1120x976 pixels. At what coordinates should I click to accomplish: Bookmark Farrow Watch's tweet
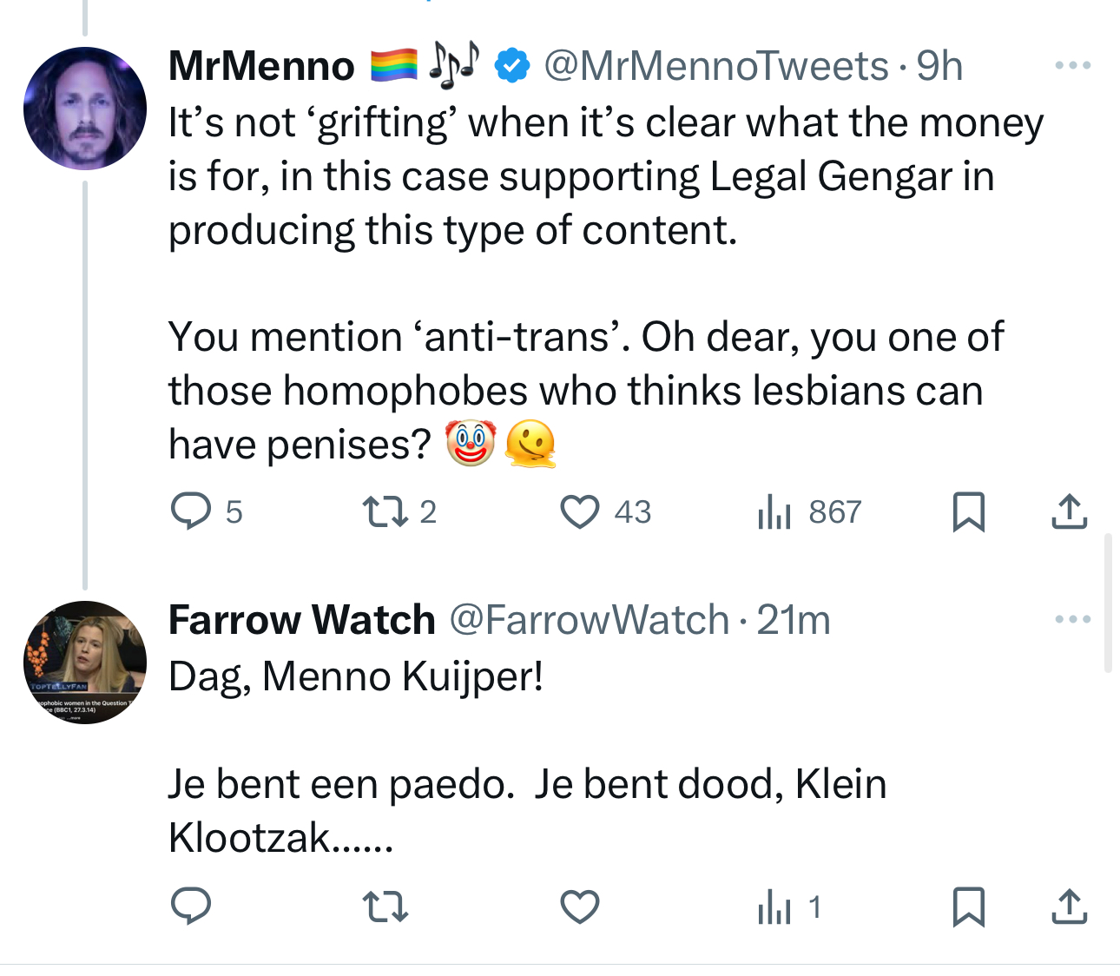pyautogui.click(x=968, y=907)
